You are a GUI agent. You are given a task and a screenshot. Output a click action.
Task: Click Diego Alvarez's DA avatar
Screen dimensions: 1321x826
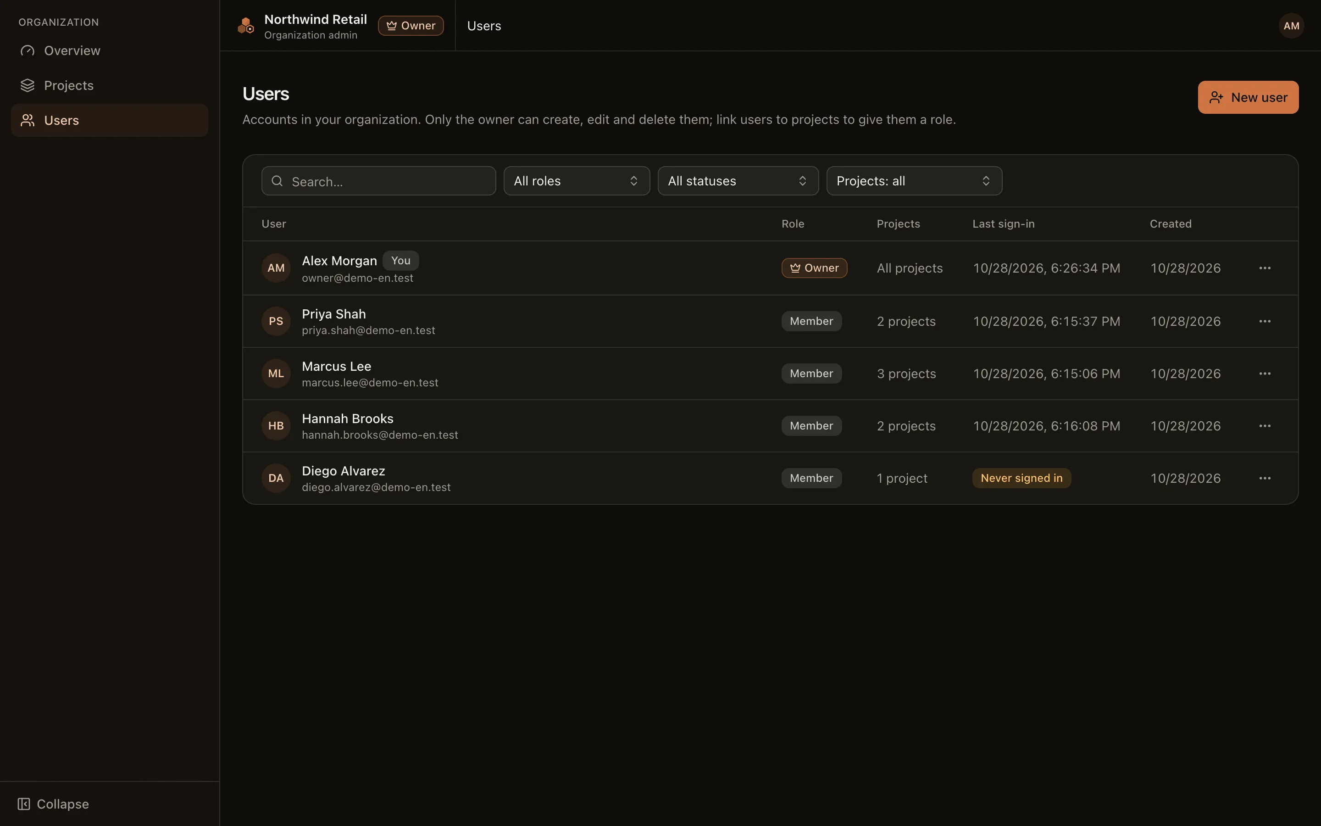pos(276,478)
